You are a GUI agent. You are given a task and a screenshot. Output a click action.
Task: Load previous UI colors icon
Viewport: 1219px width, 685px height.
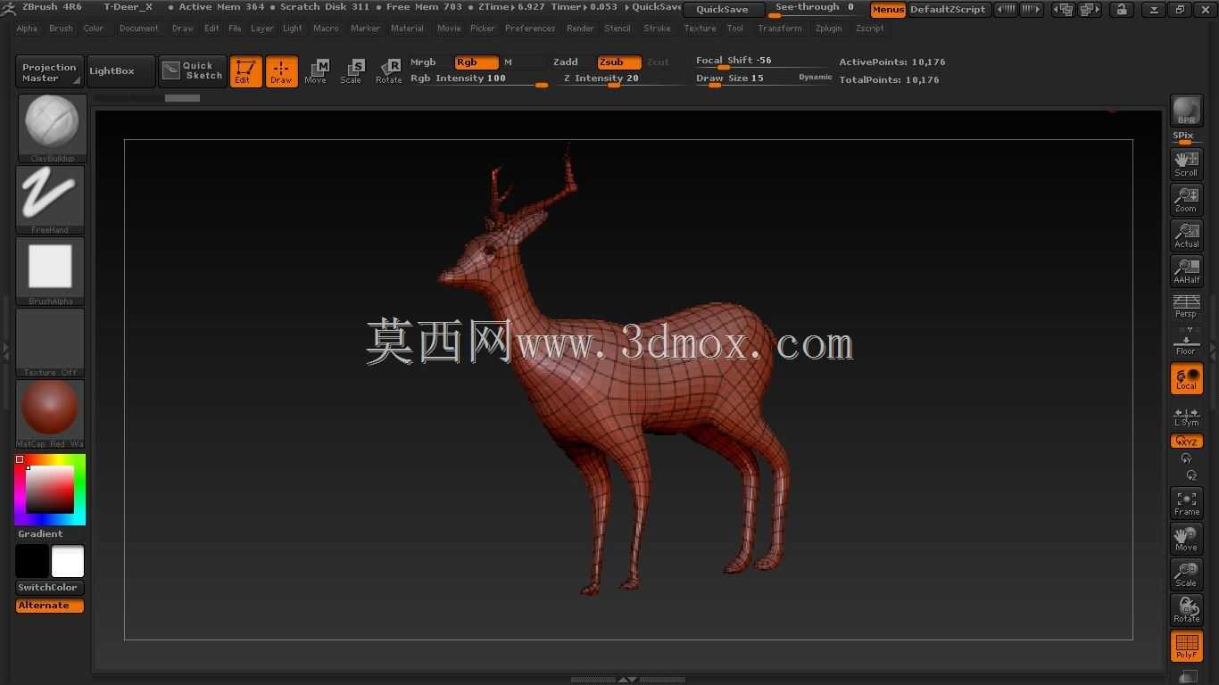point(1006,9)
